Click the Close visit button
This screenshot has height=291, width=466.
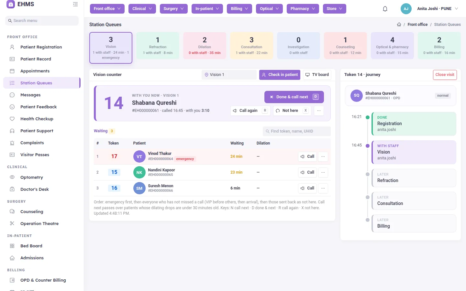(x=445, y=75)
